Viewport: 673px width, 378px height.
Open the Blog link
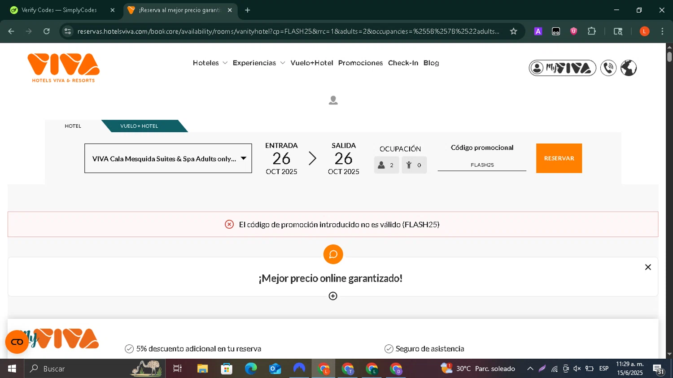tap(431, 63)
